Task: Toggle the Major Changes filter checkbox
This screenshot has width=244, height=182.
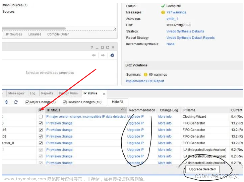Action: pos(27,102)
